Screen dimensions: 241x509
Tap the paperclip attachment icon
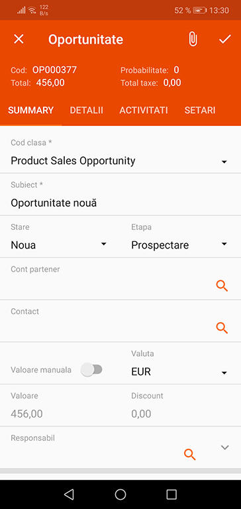tap(193, 39)
